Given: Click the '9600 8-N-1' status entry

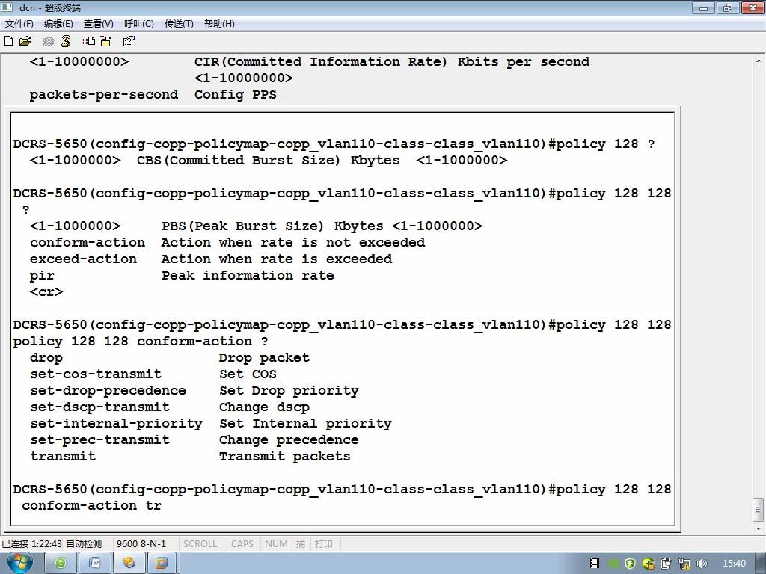Looking at the screenshot, I should [x=141, y=543].
